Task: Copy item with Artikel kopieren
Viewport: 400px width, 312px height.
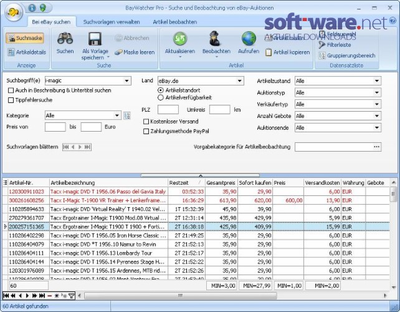Action: 287,52
